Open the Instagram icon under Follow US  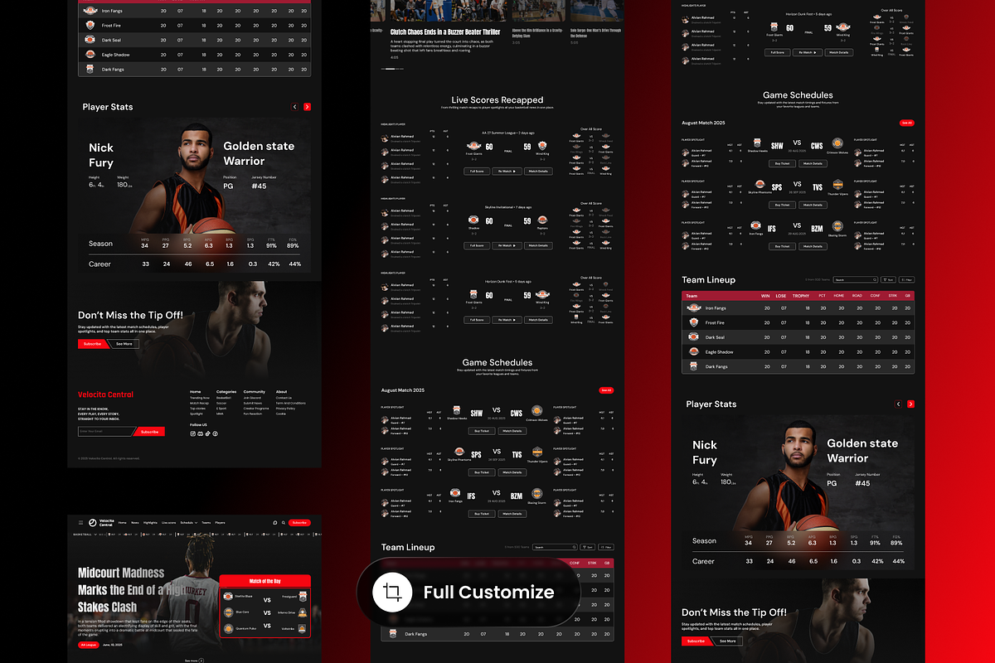click(x=193, y=433)
